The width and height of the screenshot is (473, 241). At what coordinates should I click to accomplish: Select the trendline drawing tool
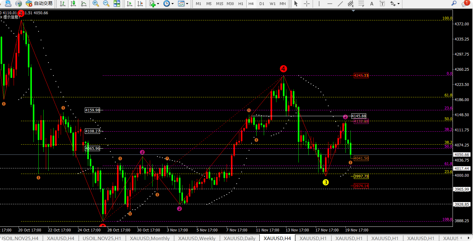(x=340, y=4)
